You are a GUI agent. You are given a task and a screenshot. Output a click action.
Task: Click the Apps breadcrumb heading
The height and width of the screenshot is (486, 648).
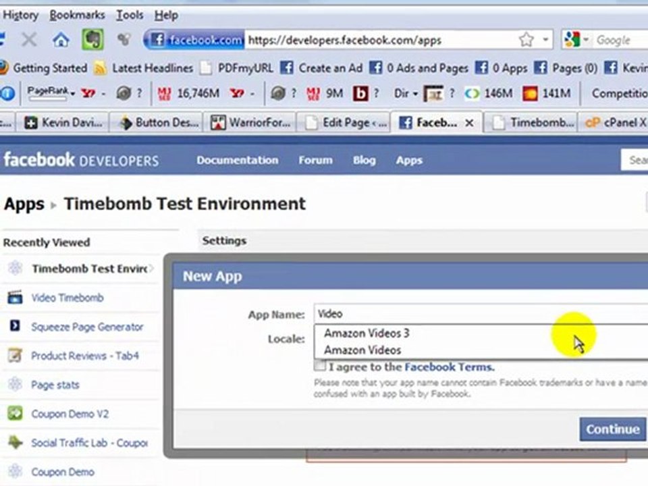[24, 204]
